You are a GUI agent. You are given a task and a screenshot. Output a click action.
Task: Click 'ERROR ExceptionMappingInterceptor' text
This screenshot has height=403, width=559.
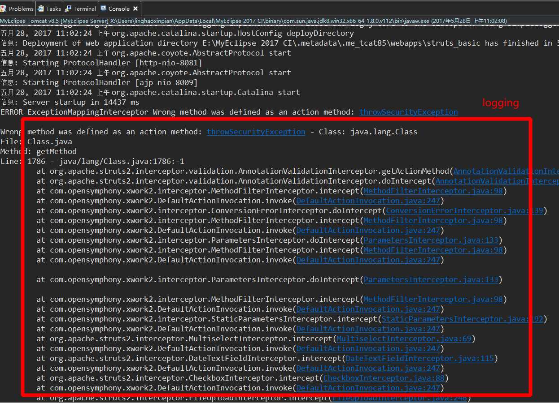click(74, 112)
